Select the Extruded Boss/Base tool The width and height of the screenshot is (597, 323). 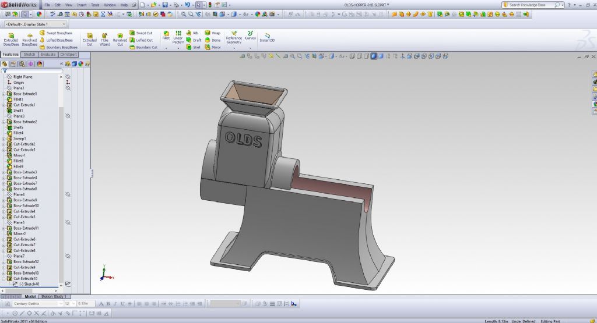(11, 39)
